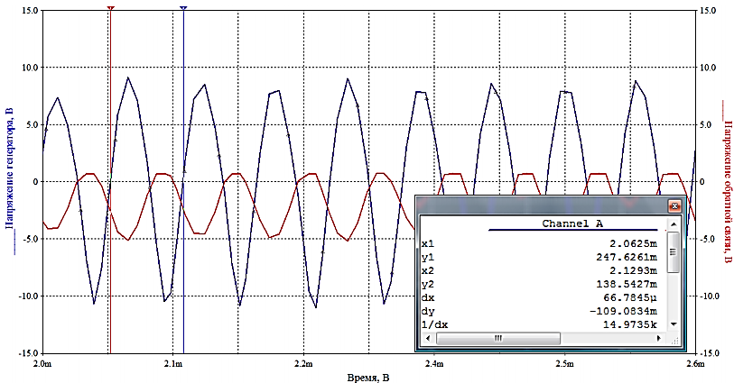This screenshot has height=383, width=734.
Task: Select the blue cursor marker triangle
Action: click(183, 8)
